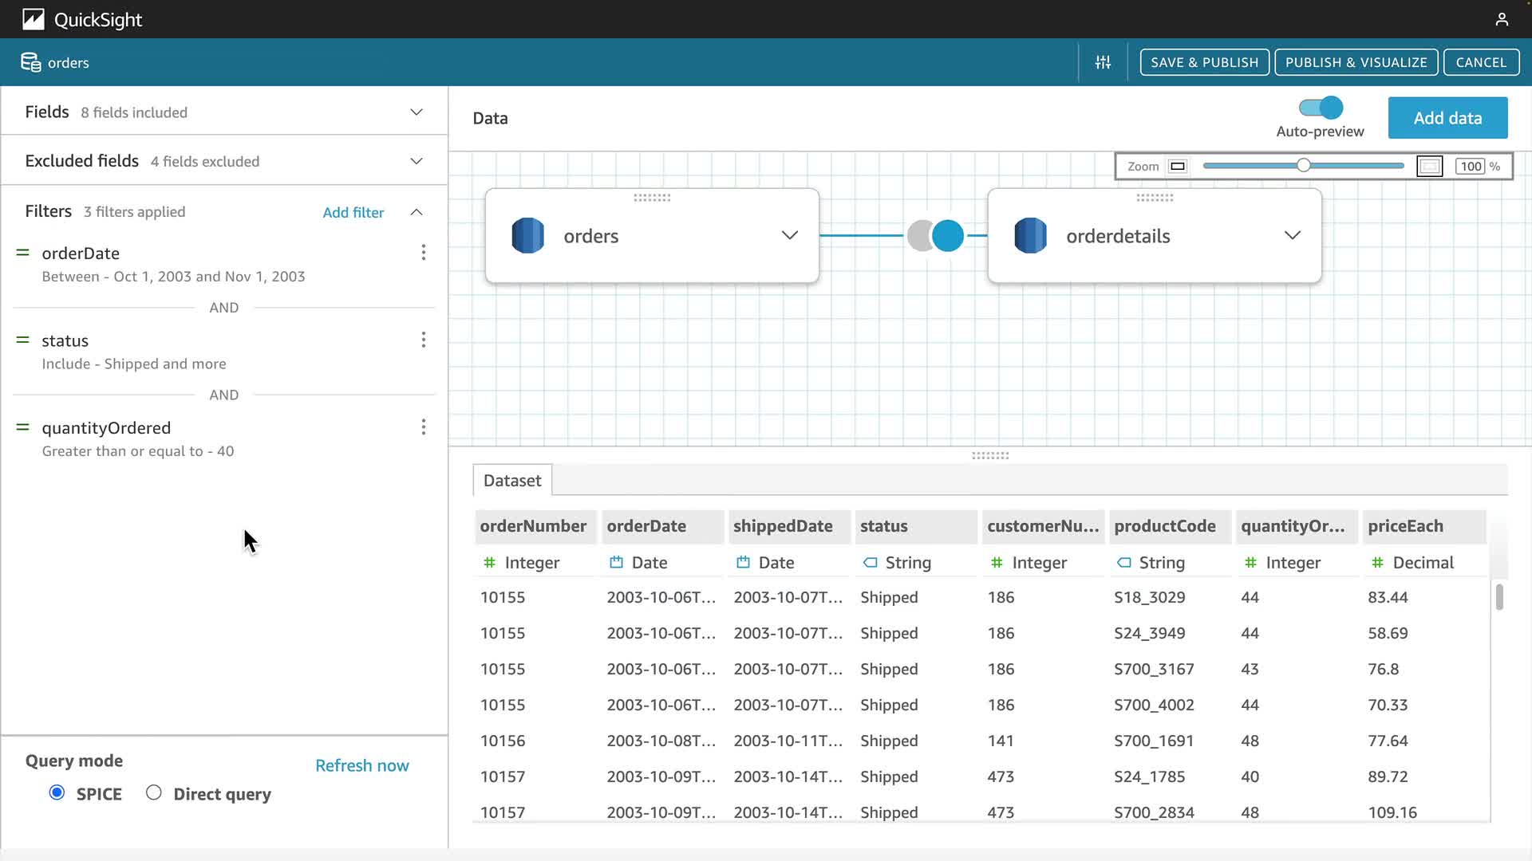Click the user profile icon
The width and height of the screenshot is (1532, 861).
click(1501, 19)
